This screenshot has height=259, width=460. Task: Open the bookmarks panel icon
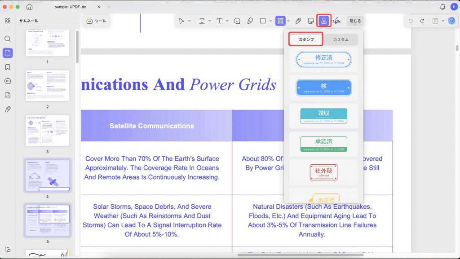click(8, 67)
